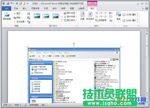The height and width of the screenshot is (108, 150).
Task: Click the Crop (裁剪) tool icon
Action: click(118, 14)
